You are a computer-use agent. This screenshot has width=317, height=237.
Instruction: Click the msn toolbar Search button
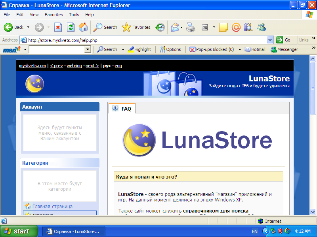pyautogui.click(x=107, y=49)
